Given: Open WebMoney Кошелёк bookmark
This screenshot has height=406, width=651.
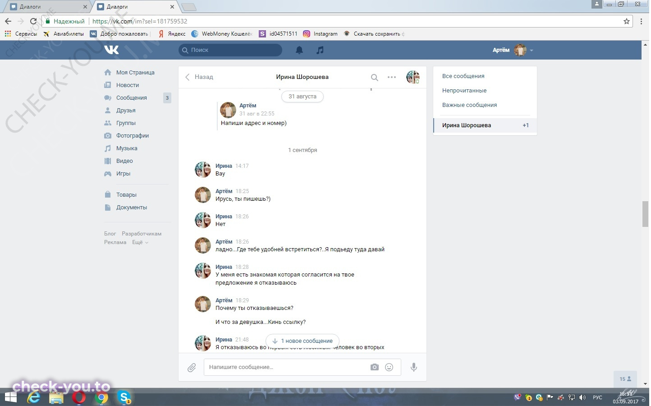Looking at the screenshot, I should click(x=222, y=34).
